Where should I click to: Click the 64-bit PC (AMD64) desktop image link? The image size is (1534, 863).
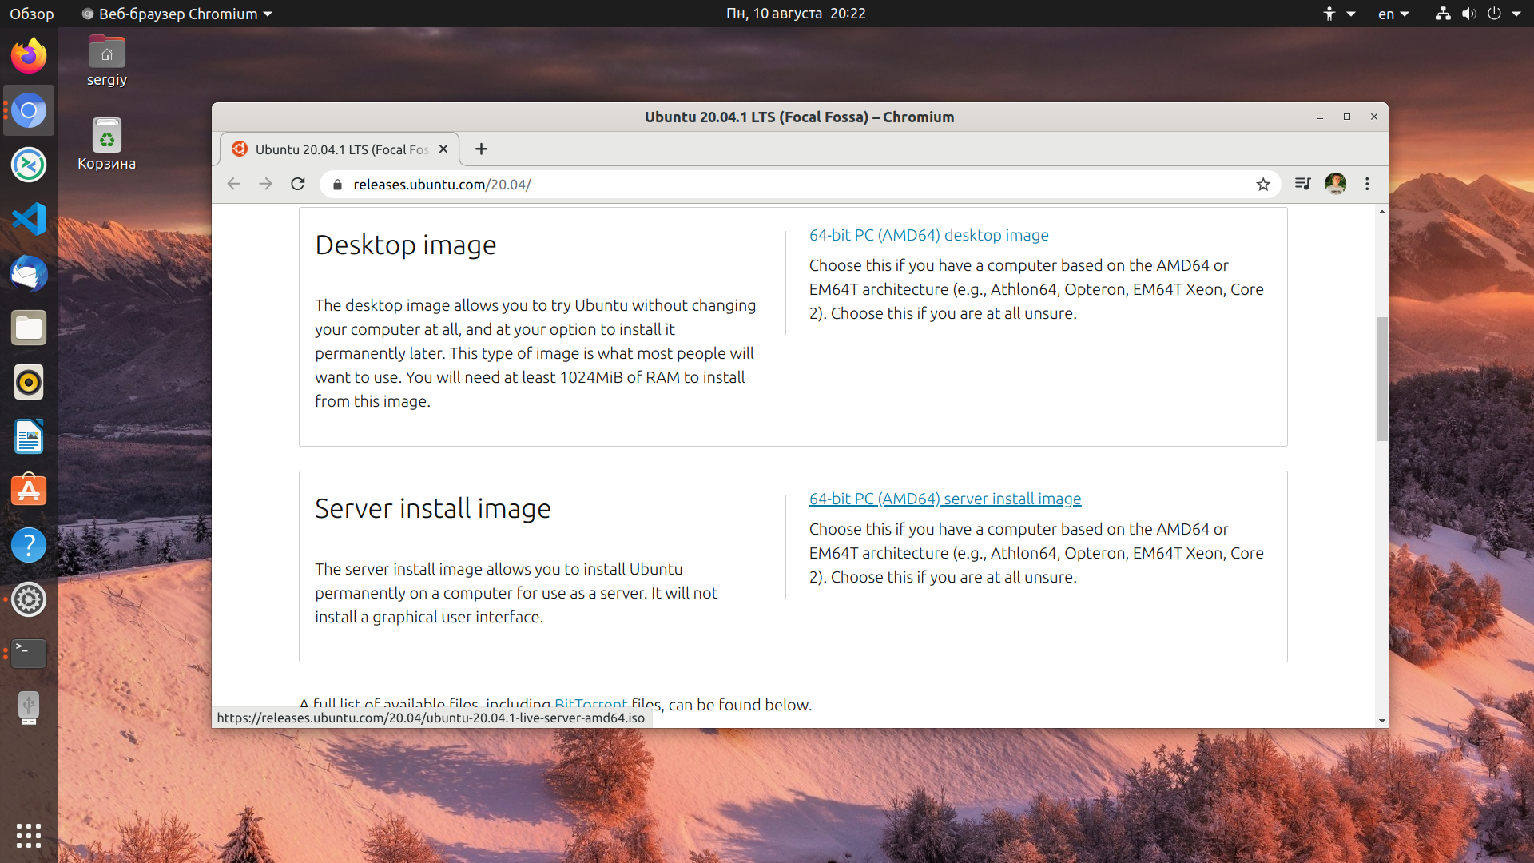928,235
